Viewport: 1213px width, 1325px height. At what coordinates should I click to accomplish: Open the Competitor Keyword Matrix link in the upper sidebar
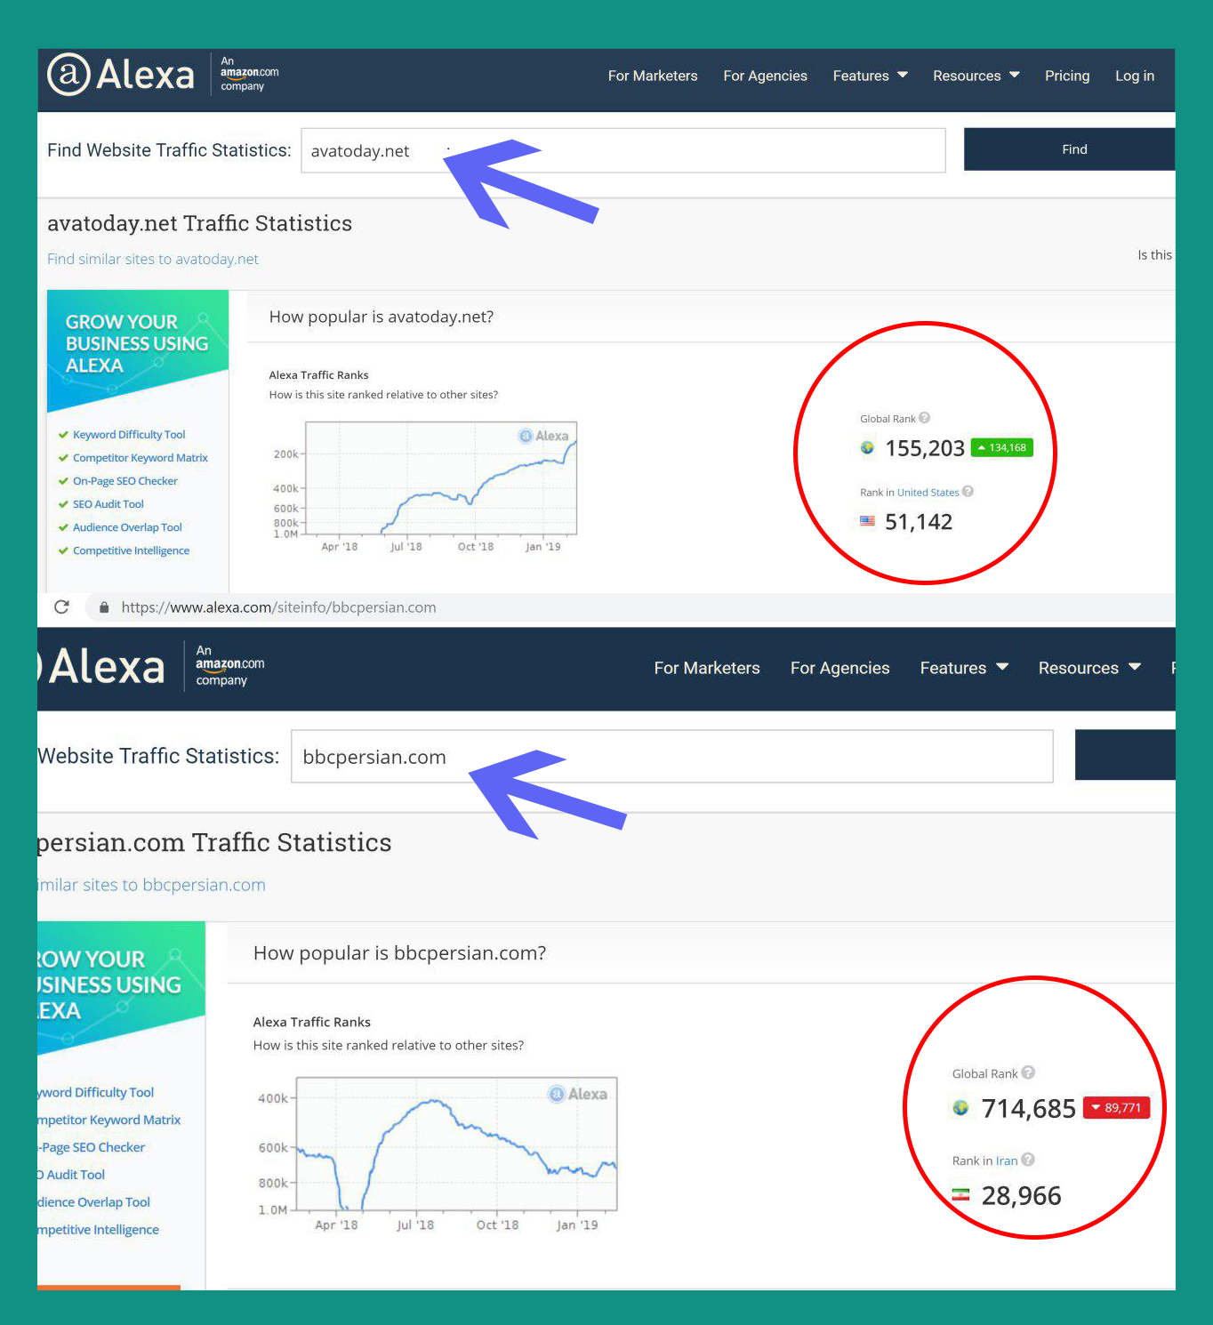coord(141,458)
